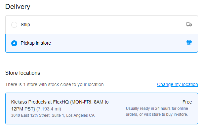Viewport: 204px width, 129px height.
Task: Choose the Kickass Products at FlexHQ store card
Action: [x=102, y=108]
